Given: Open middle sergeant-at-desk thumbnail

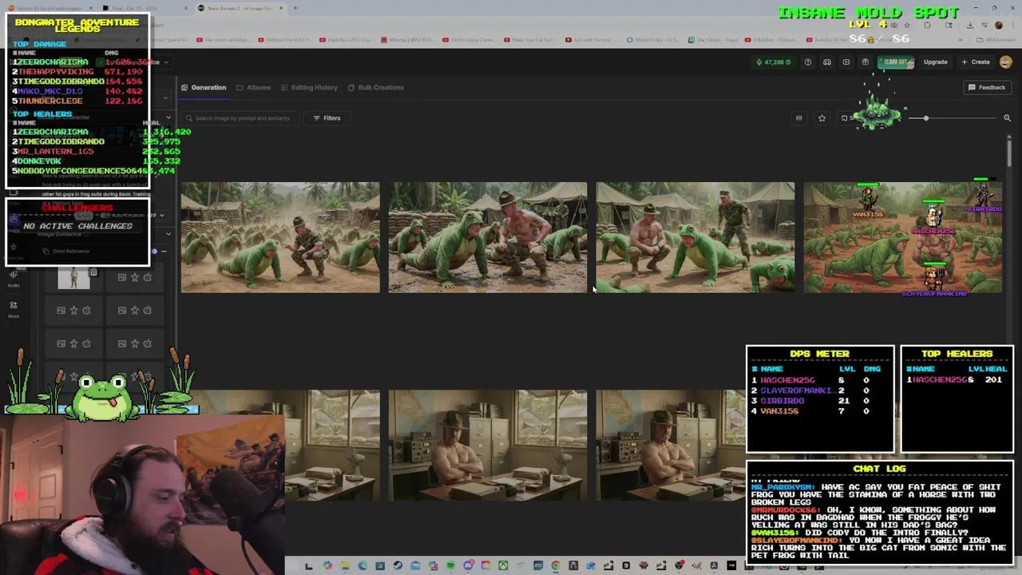Looking at the screenshot, I should pyautogui.click(x=487, y=445).
